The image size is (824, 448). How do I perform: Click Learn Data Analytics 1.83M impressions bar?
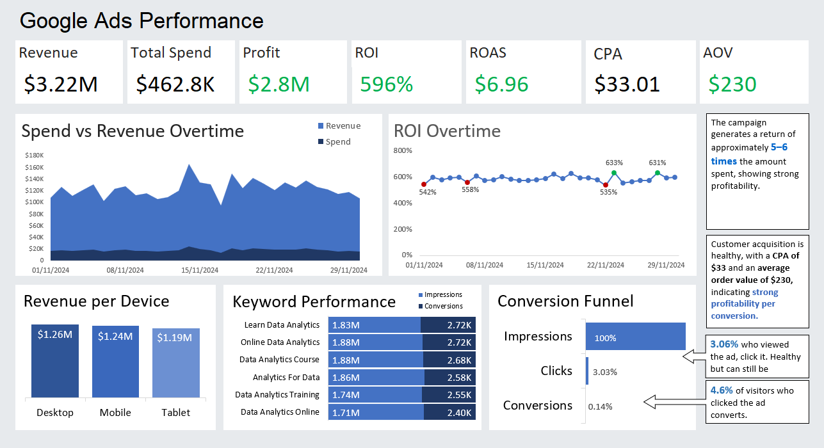click(x=375, y=325)
